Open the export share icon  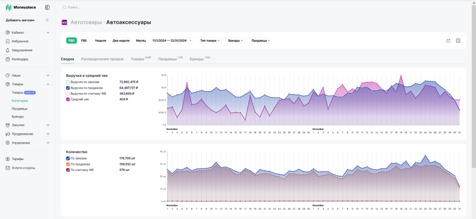[x=448, y=40]
